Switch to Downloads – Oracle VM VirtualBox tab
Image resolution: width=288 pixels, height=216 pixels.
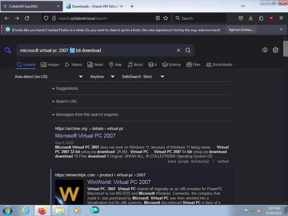94,6
